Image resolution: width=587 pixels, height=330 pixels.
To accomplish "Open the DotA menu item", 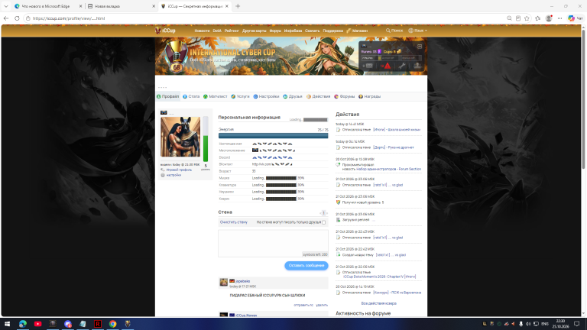I will tap(217, 31).
